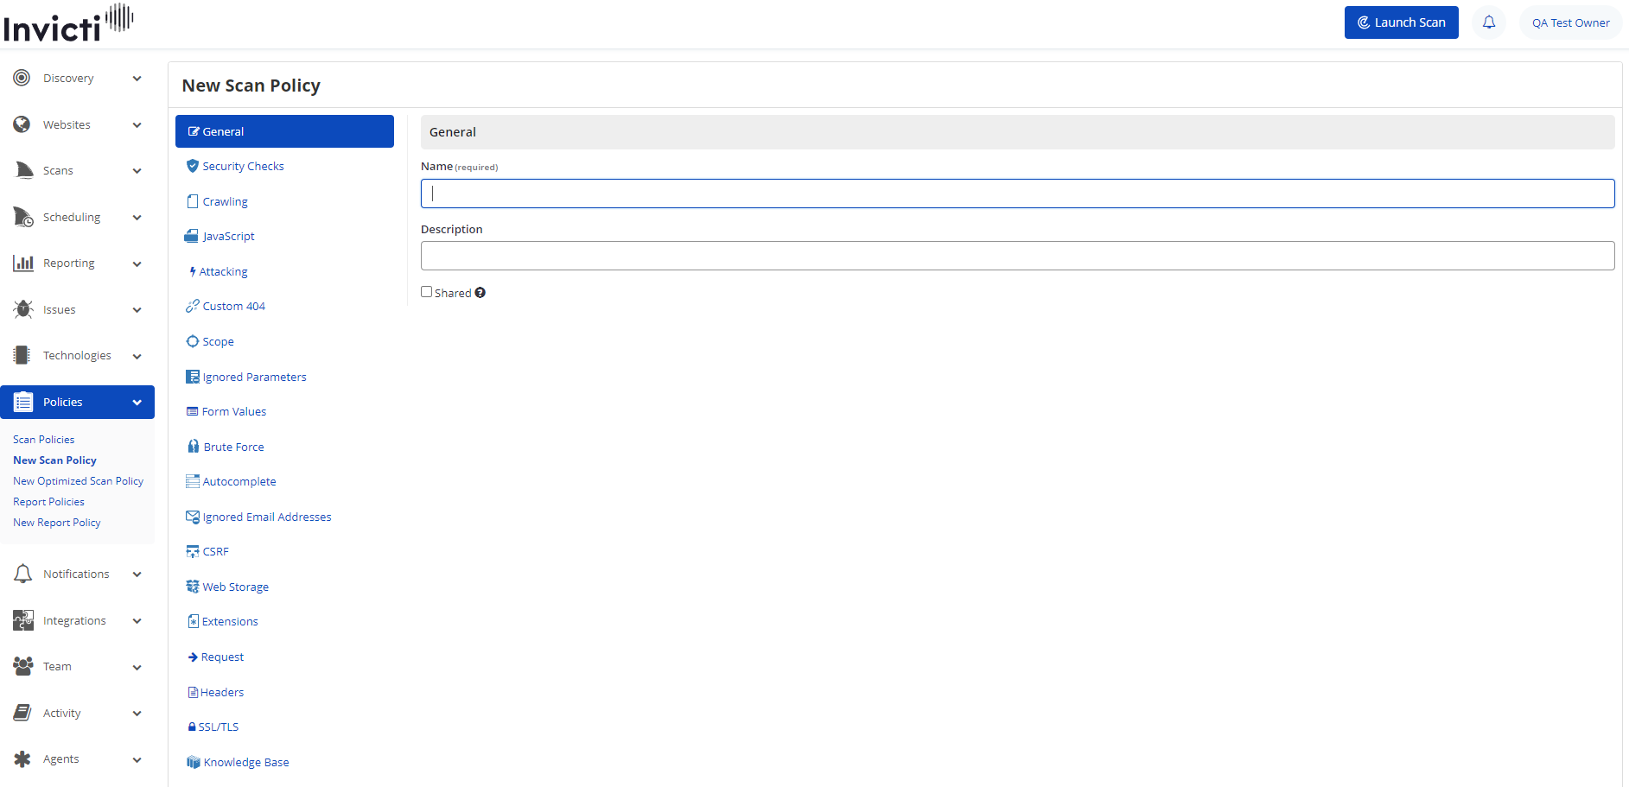Viewport: 1629px width, 787px height.
Task: Click the Websites globe icon
Action: click(22, 124)
